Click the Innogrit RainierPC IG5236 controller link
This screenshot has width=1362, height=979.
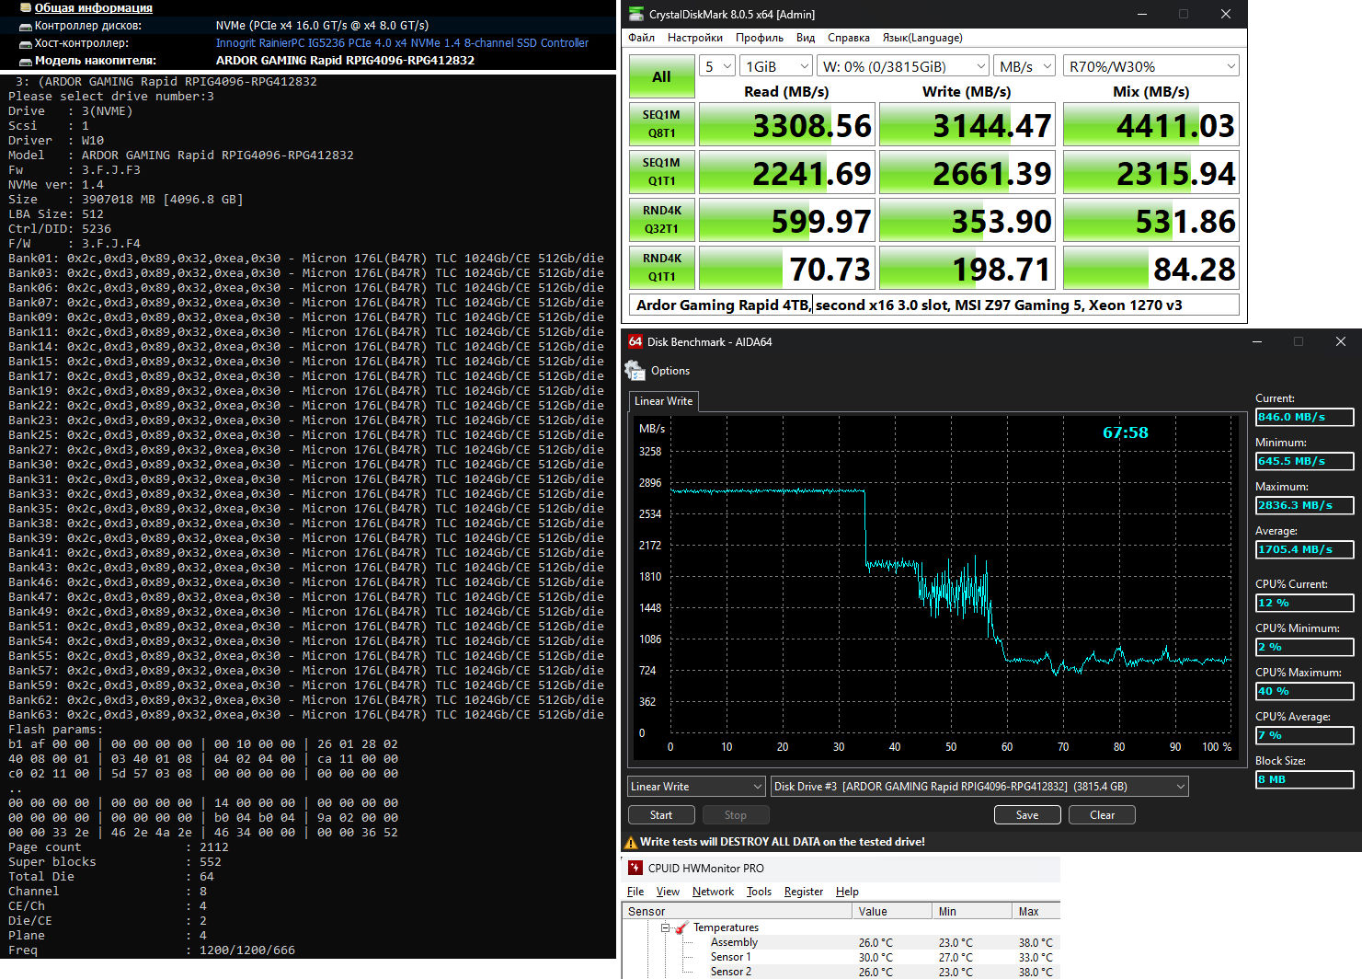click(x=402, y=43)
